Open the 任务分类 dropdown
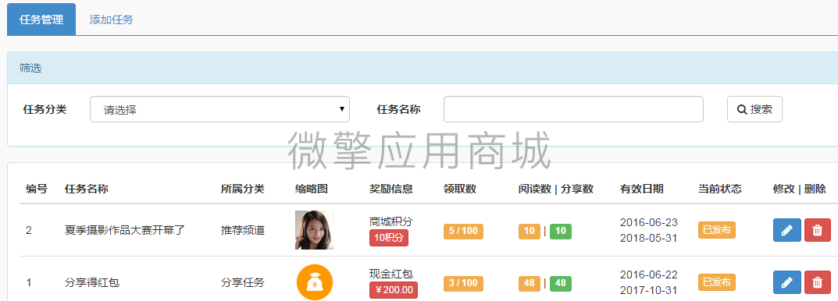Screen dimensions: 838x301 219,109
